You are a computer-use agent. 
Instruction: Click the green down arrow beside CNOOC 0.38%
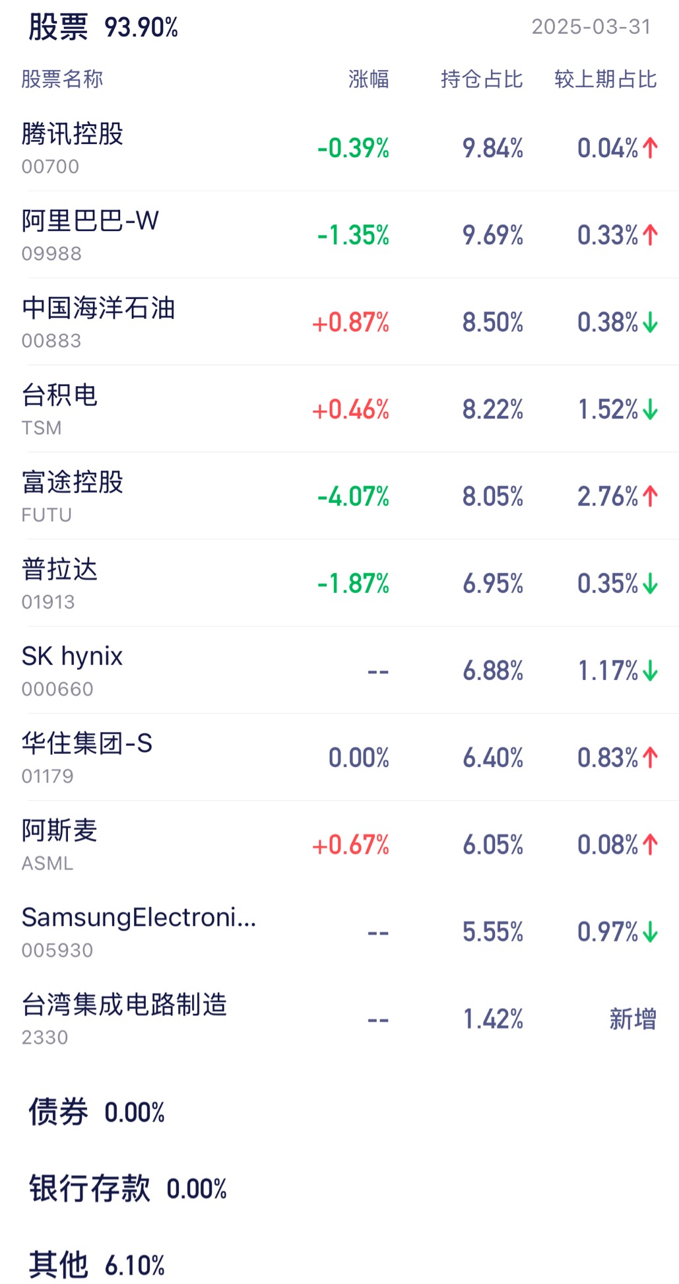coord(650,322)
